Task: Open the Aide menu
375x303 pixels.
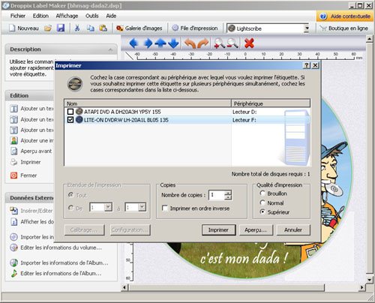Action: pos(111,16)
